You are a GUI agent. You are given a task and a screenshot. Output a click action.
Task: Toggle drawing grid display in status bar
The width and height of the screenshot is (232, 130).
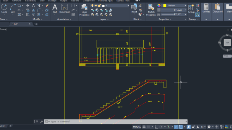(x=144, y=127)
